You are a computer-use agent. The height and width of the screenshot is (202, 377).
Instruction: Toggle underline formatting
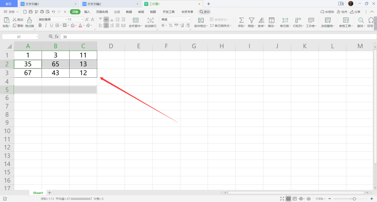click(52, 25)
